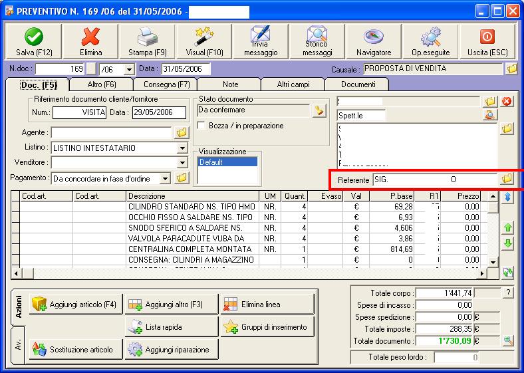
Task: Click the reference Data field 29/05/2006
Action: click(x=159, y=112)
